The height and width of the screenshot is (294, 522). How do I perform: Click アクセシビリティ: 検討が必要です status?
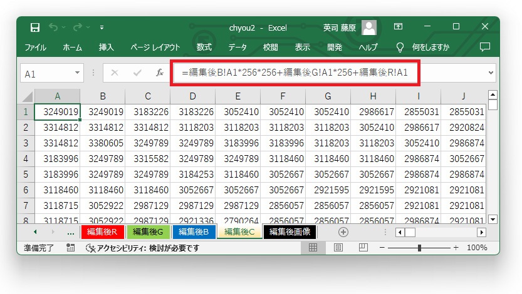(142, 248)
